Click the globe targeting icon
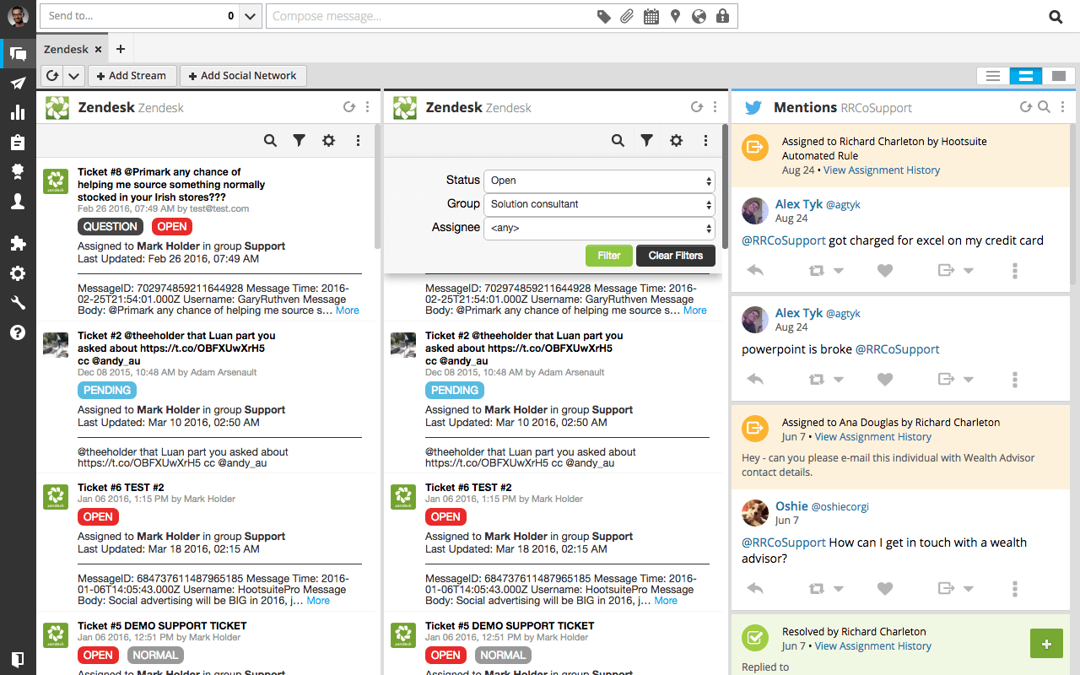The width and height of the screenshot is (1080, 675). tap(698, 16)
